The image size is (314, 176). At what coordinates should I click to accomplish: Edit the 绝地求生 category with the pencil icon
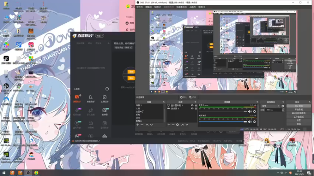pos(131,47)
